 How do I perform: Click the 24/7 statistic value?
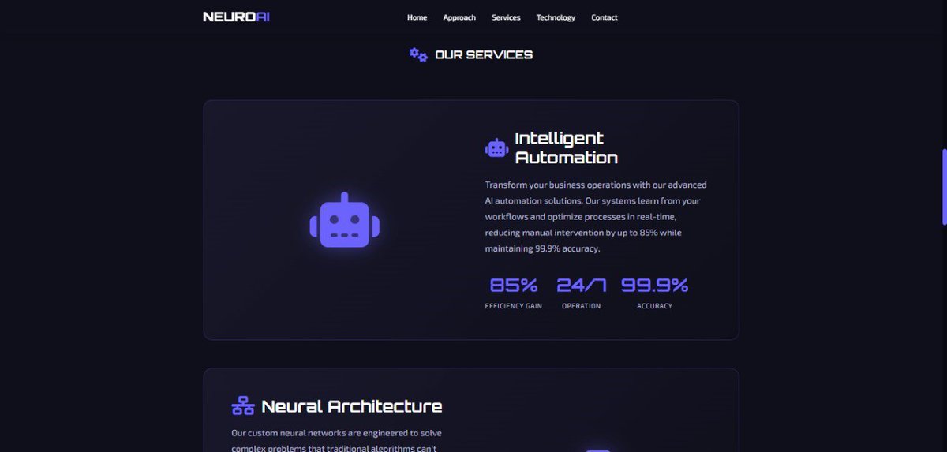pos(582,285)
